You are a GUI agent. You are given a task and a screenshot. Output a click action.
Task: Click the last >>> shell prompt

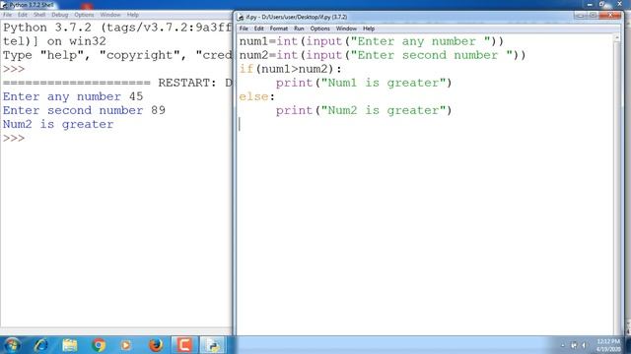pos(14,138)
